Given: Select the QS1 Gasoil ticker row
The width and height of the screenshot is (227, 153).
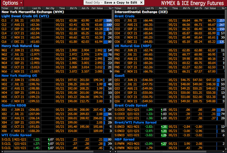Looking at the screenshot, I should [x=119, y=80].
